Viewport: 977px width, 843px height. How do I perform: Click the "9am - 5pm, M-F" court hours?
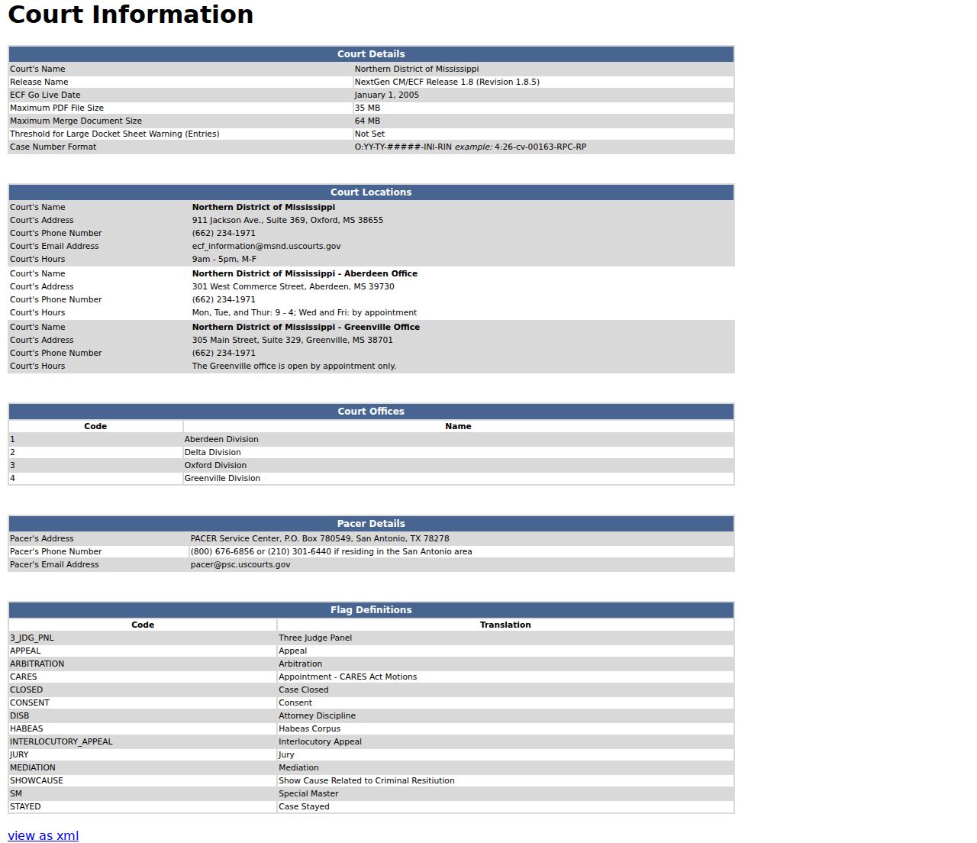[x=224, y=259]
